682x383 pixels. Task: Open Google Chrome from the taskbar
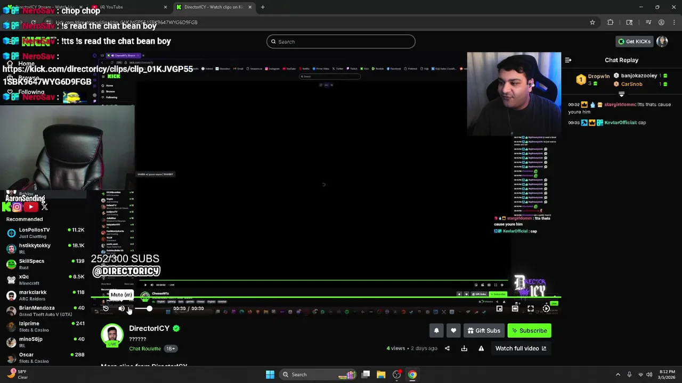coord(412,374)
